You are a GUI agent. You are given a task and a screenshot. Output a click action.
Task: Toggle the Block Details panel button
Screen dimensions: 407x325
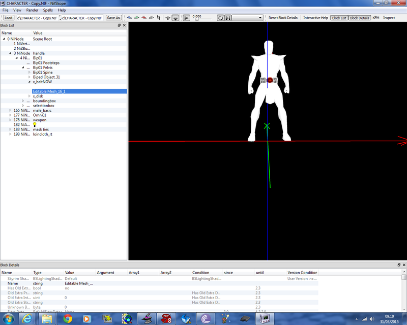(x=360, y=18)
